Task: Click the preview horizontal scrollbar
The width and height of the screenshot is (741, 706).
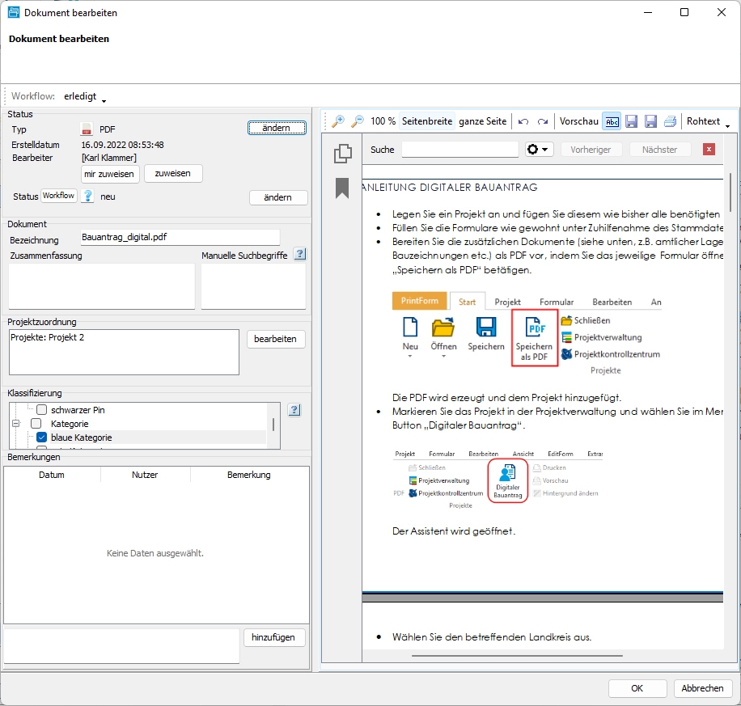Action: coord(518,655)
